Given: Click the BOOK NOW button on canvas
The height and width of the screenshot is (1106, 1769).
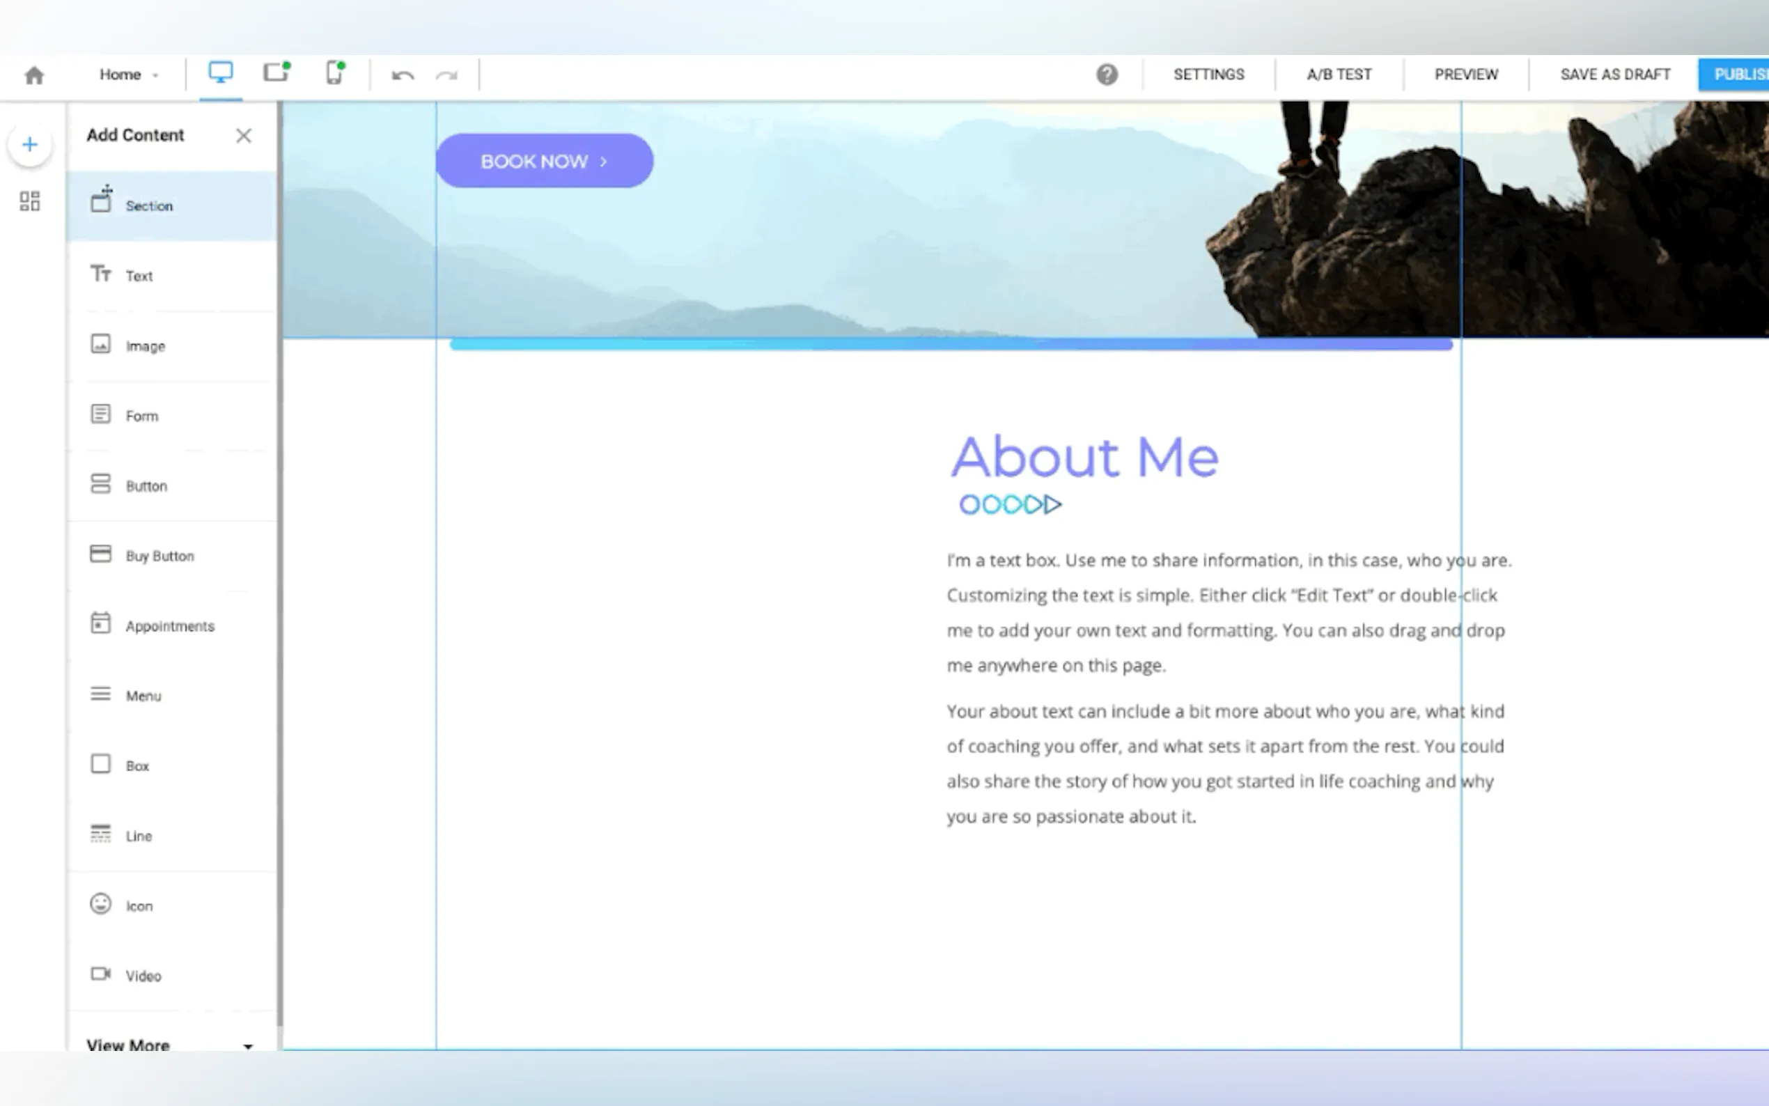Looking at the screenshot, I should pyautogui.click(x=544, y=161).
